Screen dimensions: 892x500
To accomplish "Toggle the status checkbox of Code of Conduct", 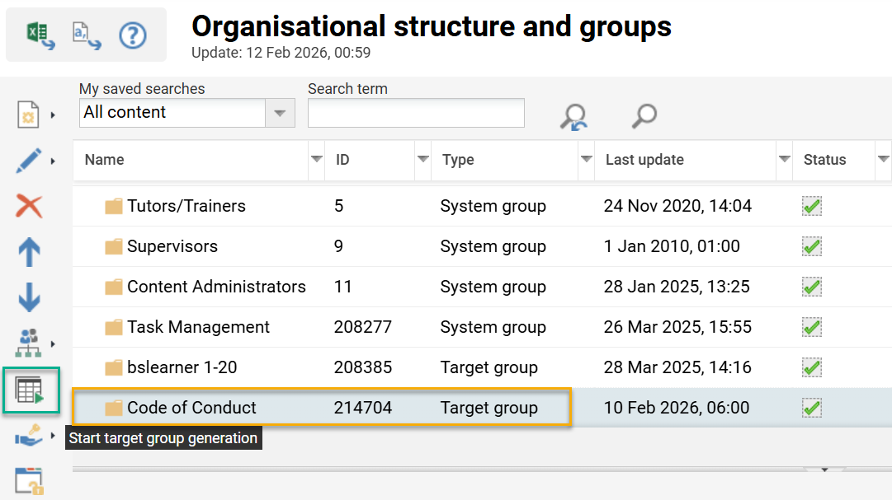I will pyautogui.click(x=811, y=407).
